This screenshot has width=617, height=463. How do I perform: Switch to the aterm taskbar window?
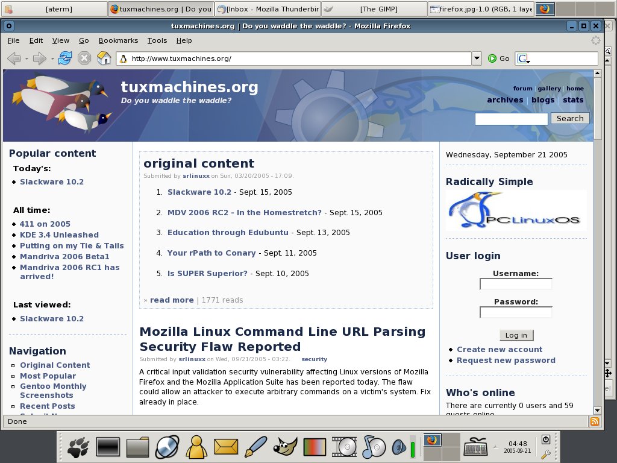(x=54, y=8)
